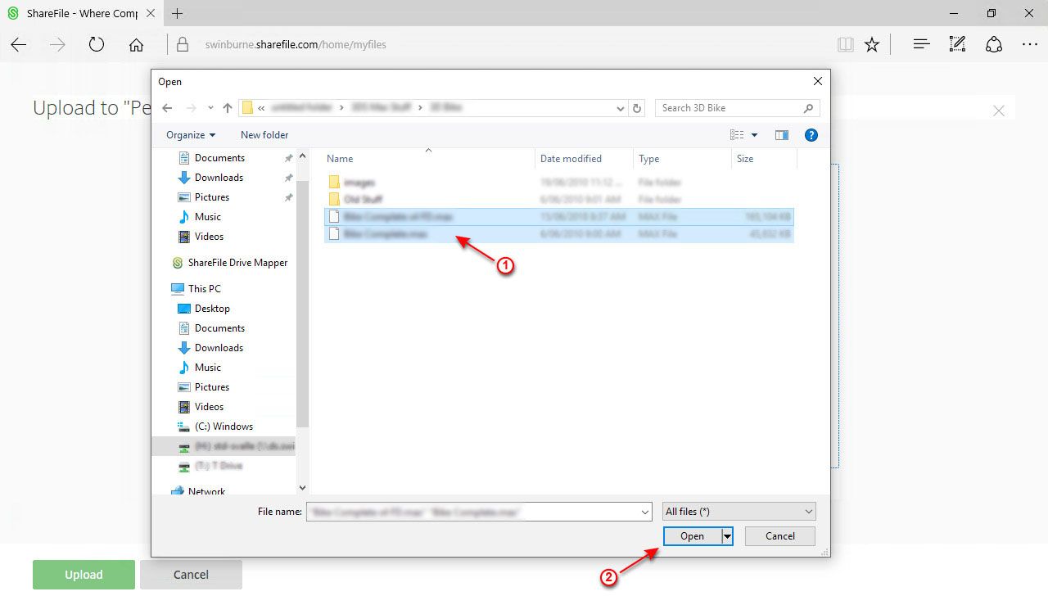Click the browser Home icon
The width and height of the screenshot is (1048, 596).
[136, 45]
